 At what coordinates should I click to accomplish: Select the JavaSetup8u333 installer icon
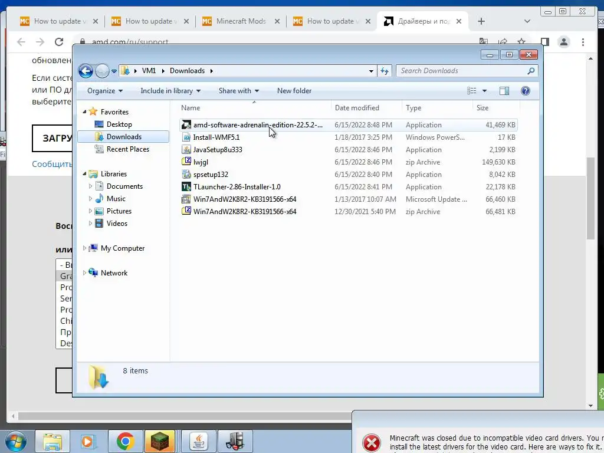pyautogui.click(x=186, y=149)
